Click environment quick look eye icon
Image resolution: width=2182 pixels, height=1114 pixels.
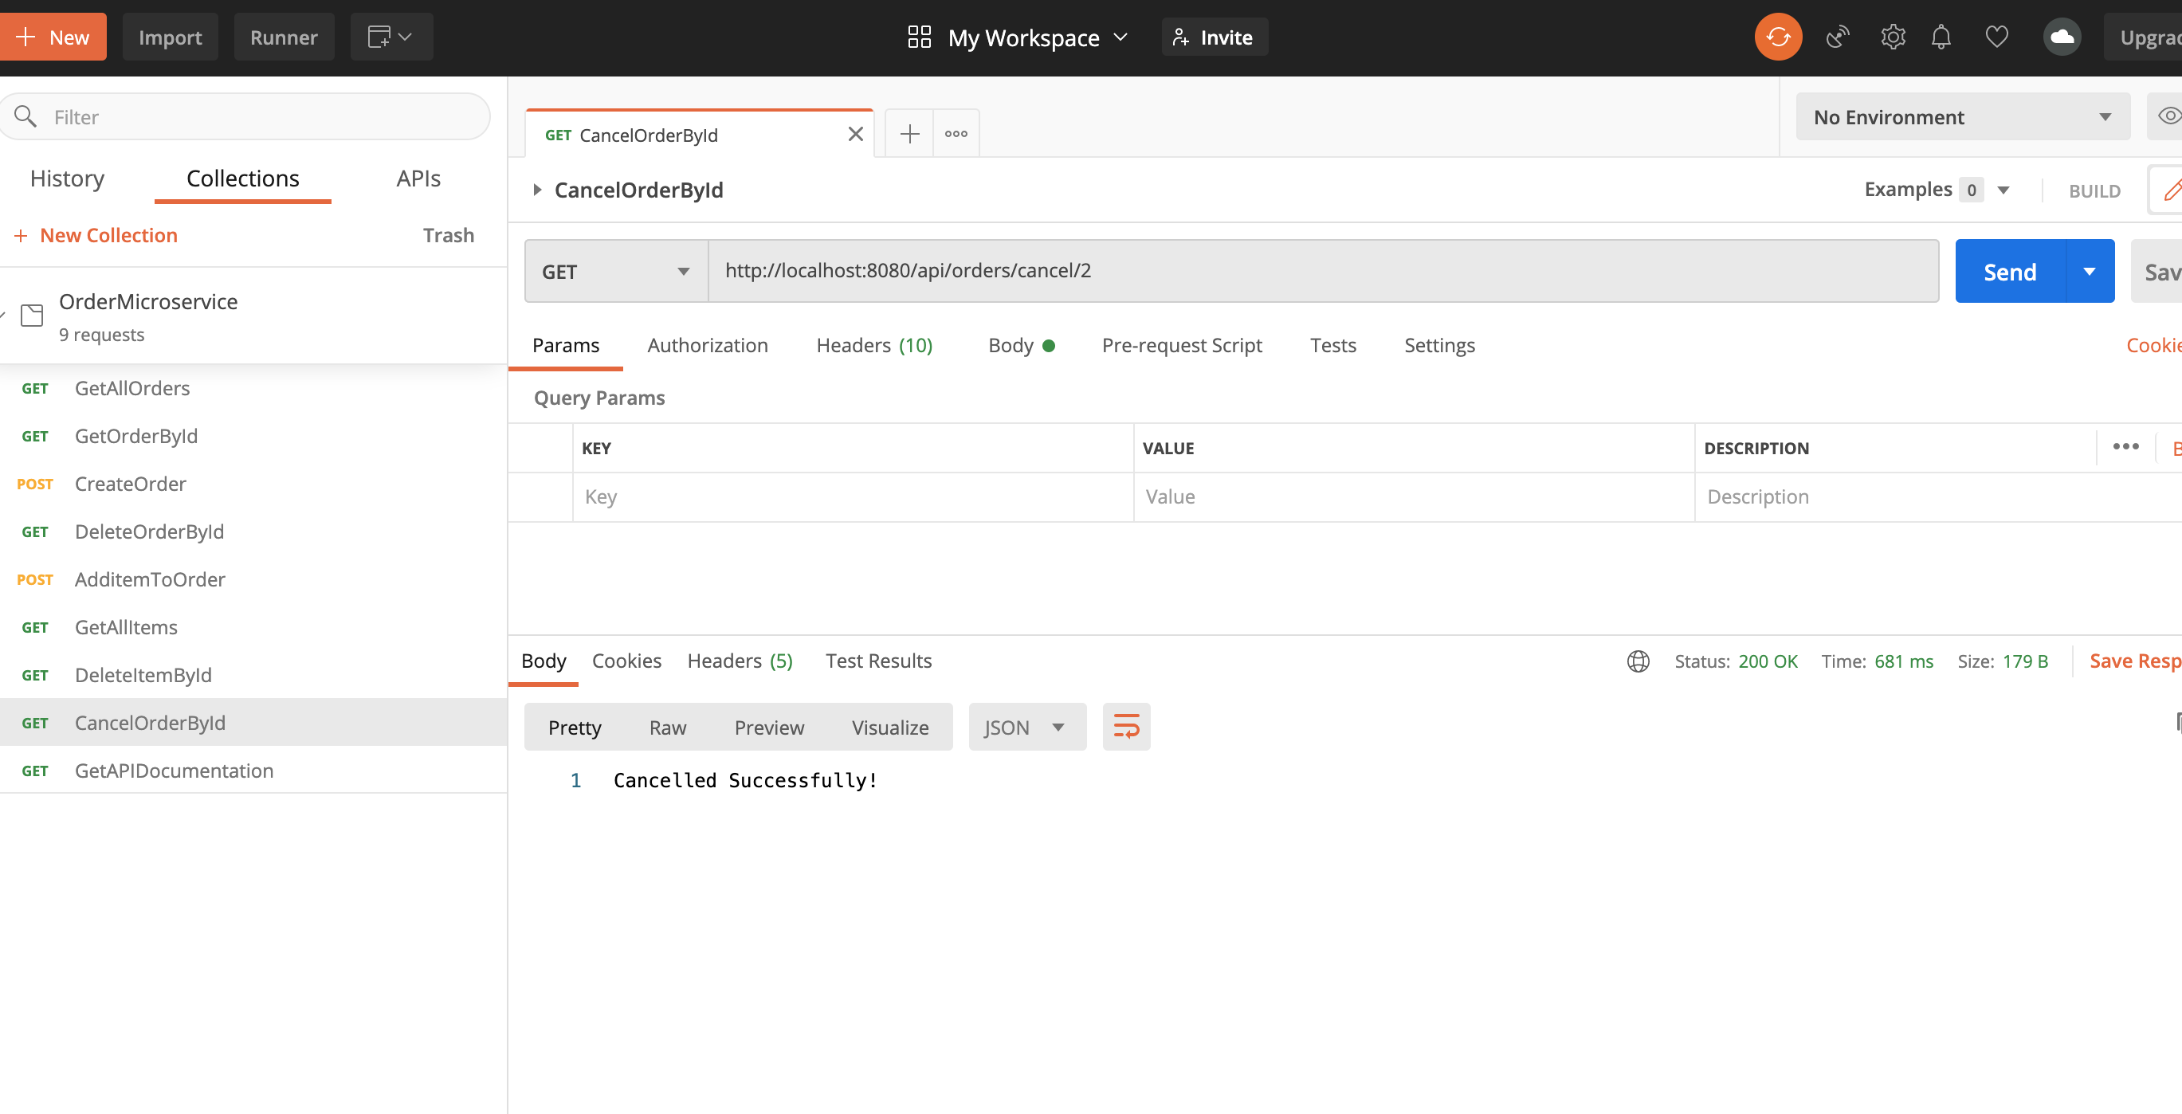pos(2168,116)
